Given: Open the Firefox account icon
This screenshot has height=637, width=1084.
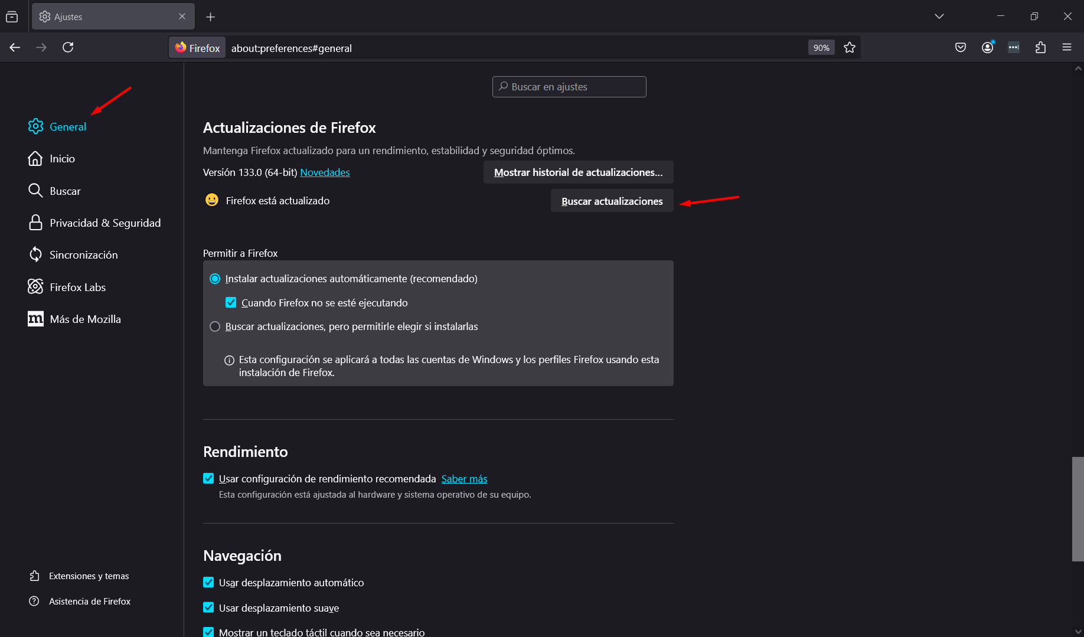Looking at the screenshot, I should 988,47.
